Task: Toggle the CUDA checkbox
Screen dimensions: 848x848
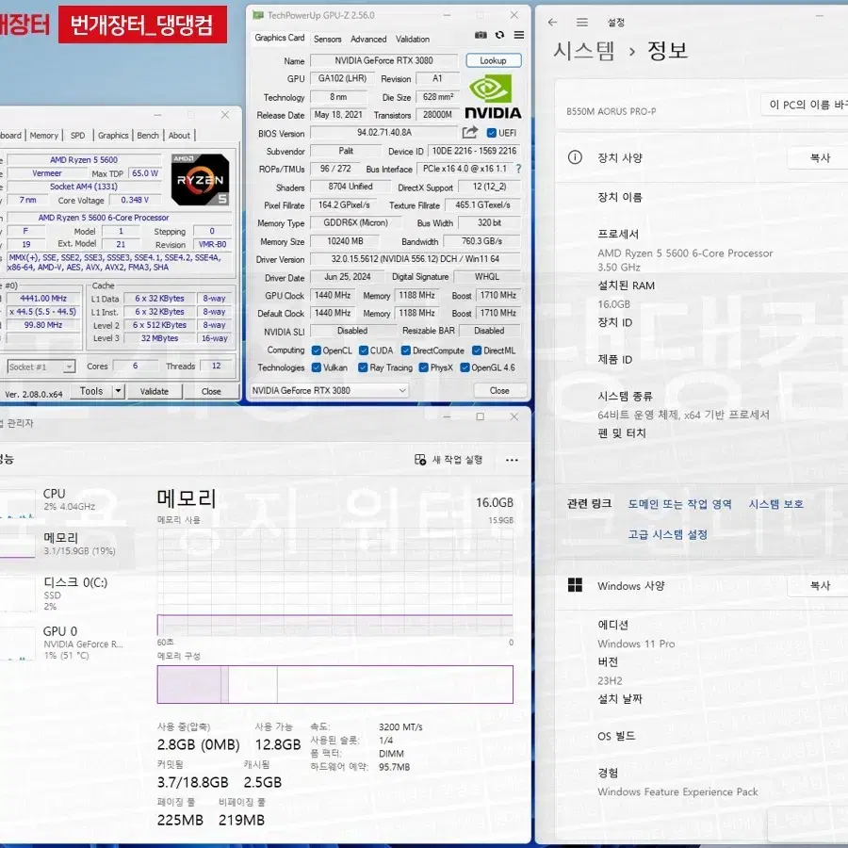Action: point(364,351)
